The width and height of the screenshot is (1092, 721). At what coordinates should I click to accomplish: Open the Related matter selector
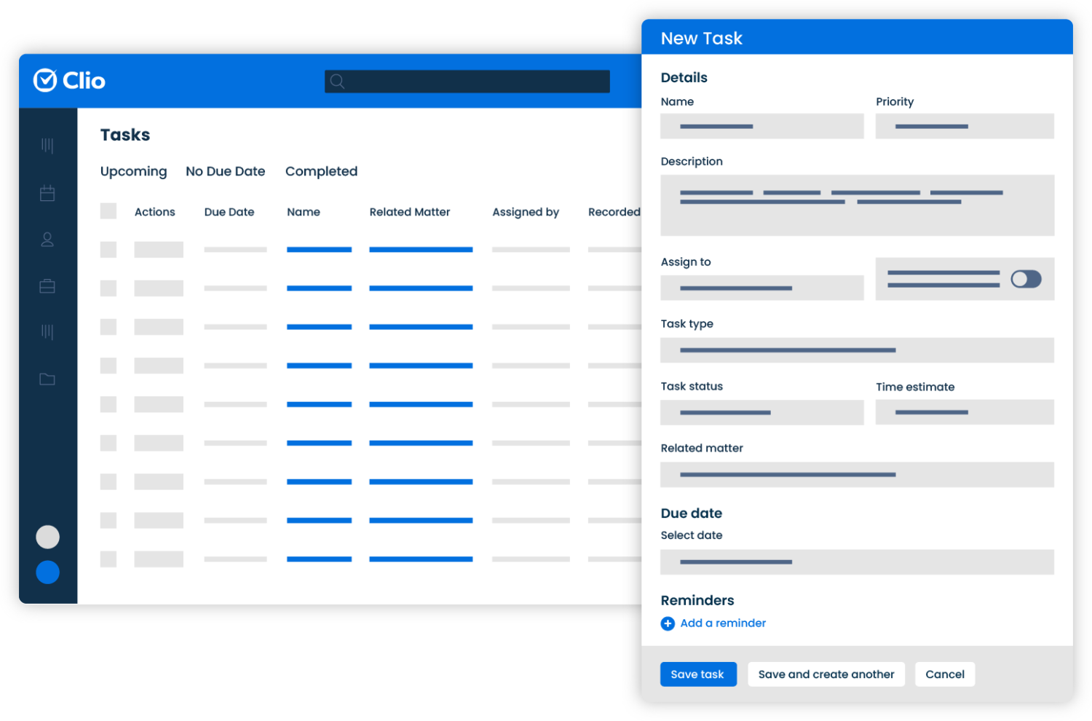click(857, 474)
